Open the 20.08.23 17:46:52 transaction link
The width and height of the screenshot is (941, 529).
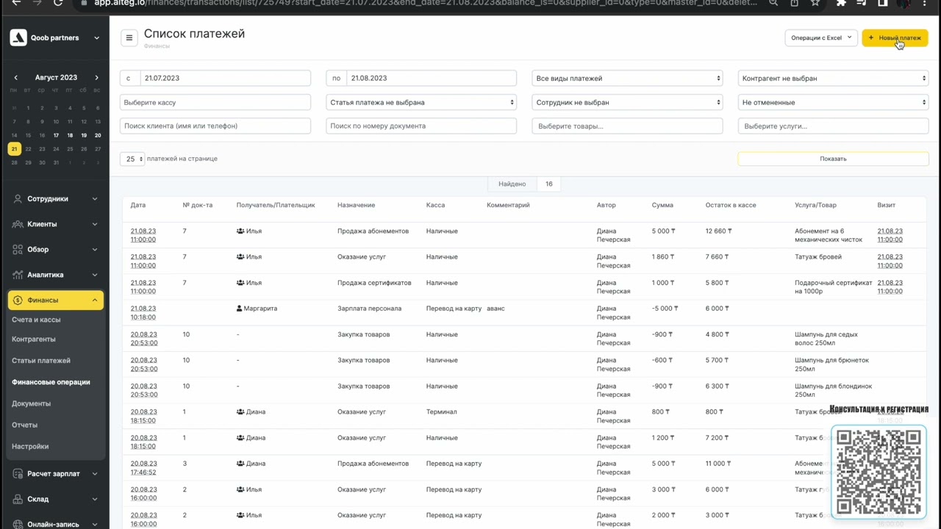click(x=143, y=468)
